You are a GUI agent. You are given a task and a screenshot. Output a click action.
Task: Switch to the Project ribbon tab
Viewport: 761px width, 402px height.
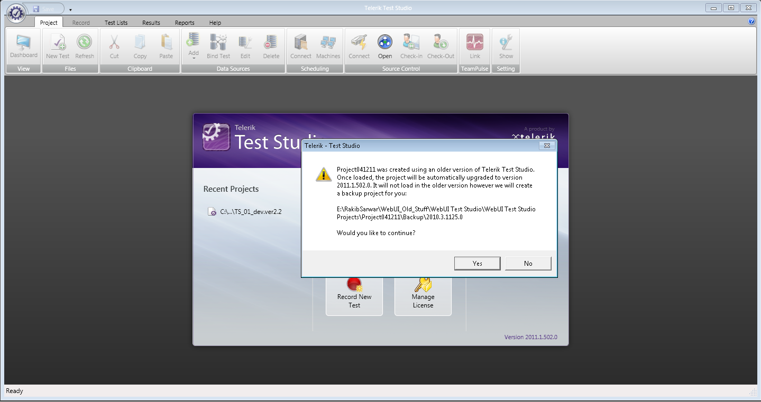(49, 23)
